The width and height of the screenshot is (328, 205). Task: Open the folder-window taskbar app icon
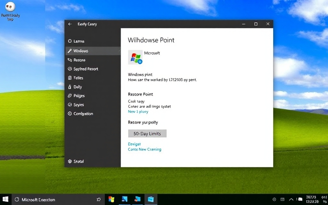point(138,199)
